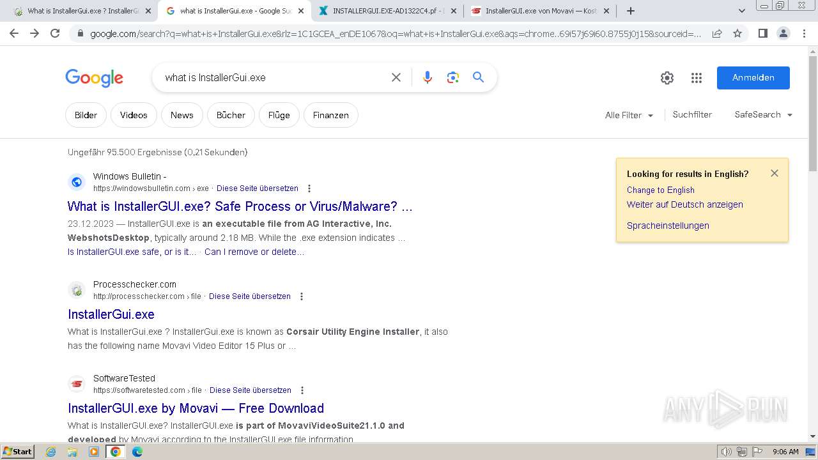Translate the Windows Bulletin result page

258,188
